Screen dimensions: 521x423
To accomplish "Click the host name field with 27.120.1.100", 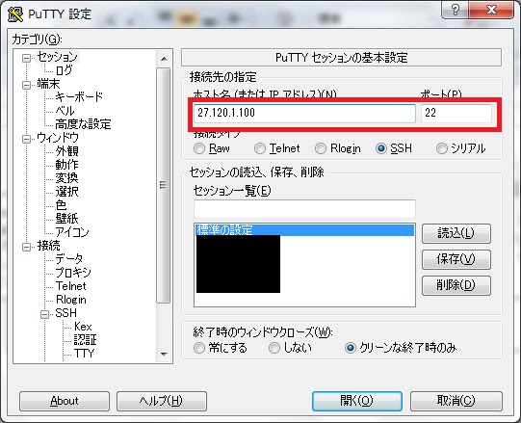I will [x=304, y=113].
